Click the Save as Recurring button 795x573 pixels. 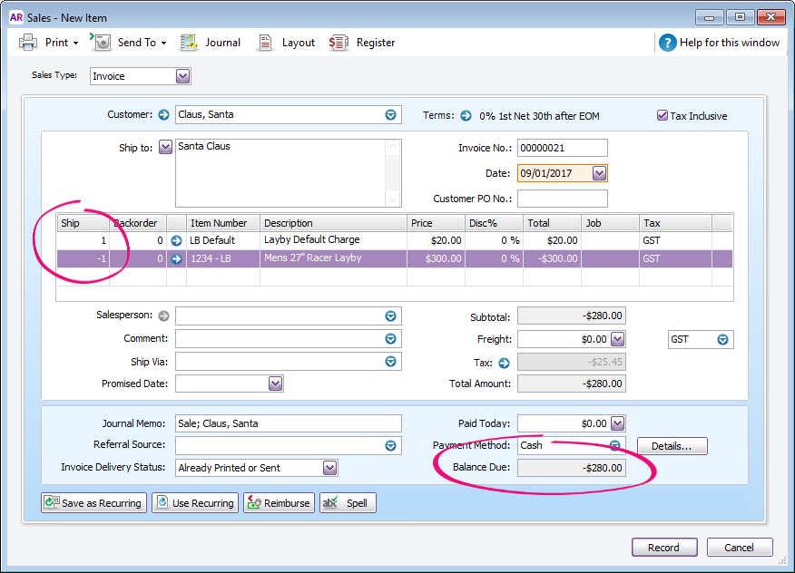point(93,503)
